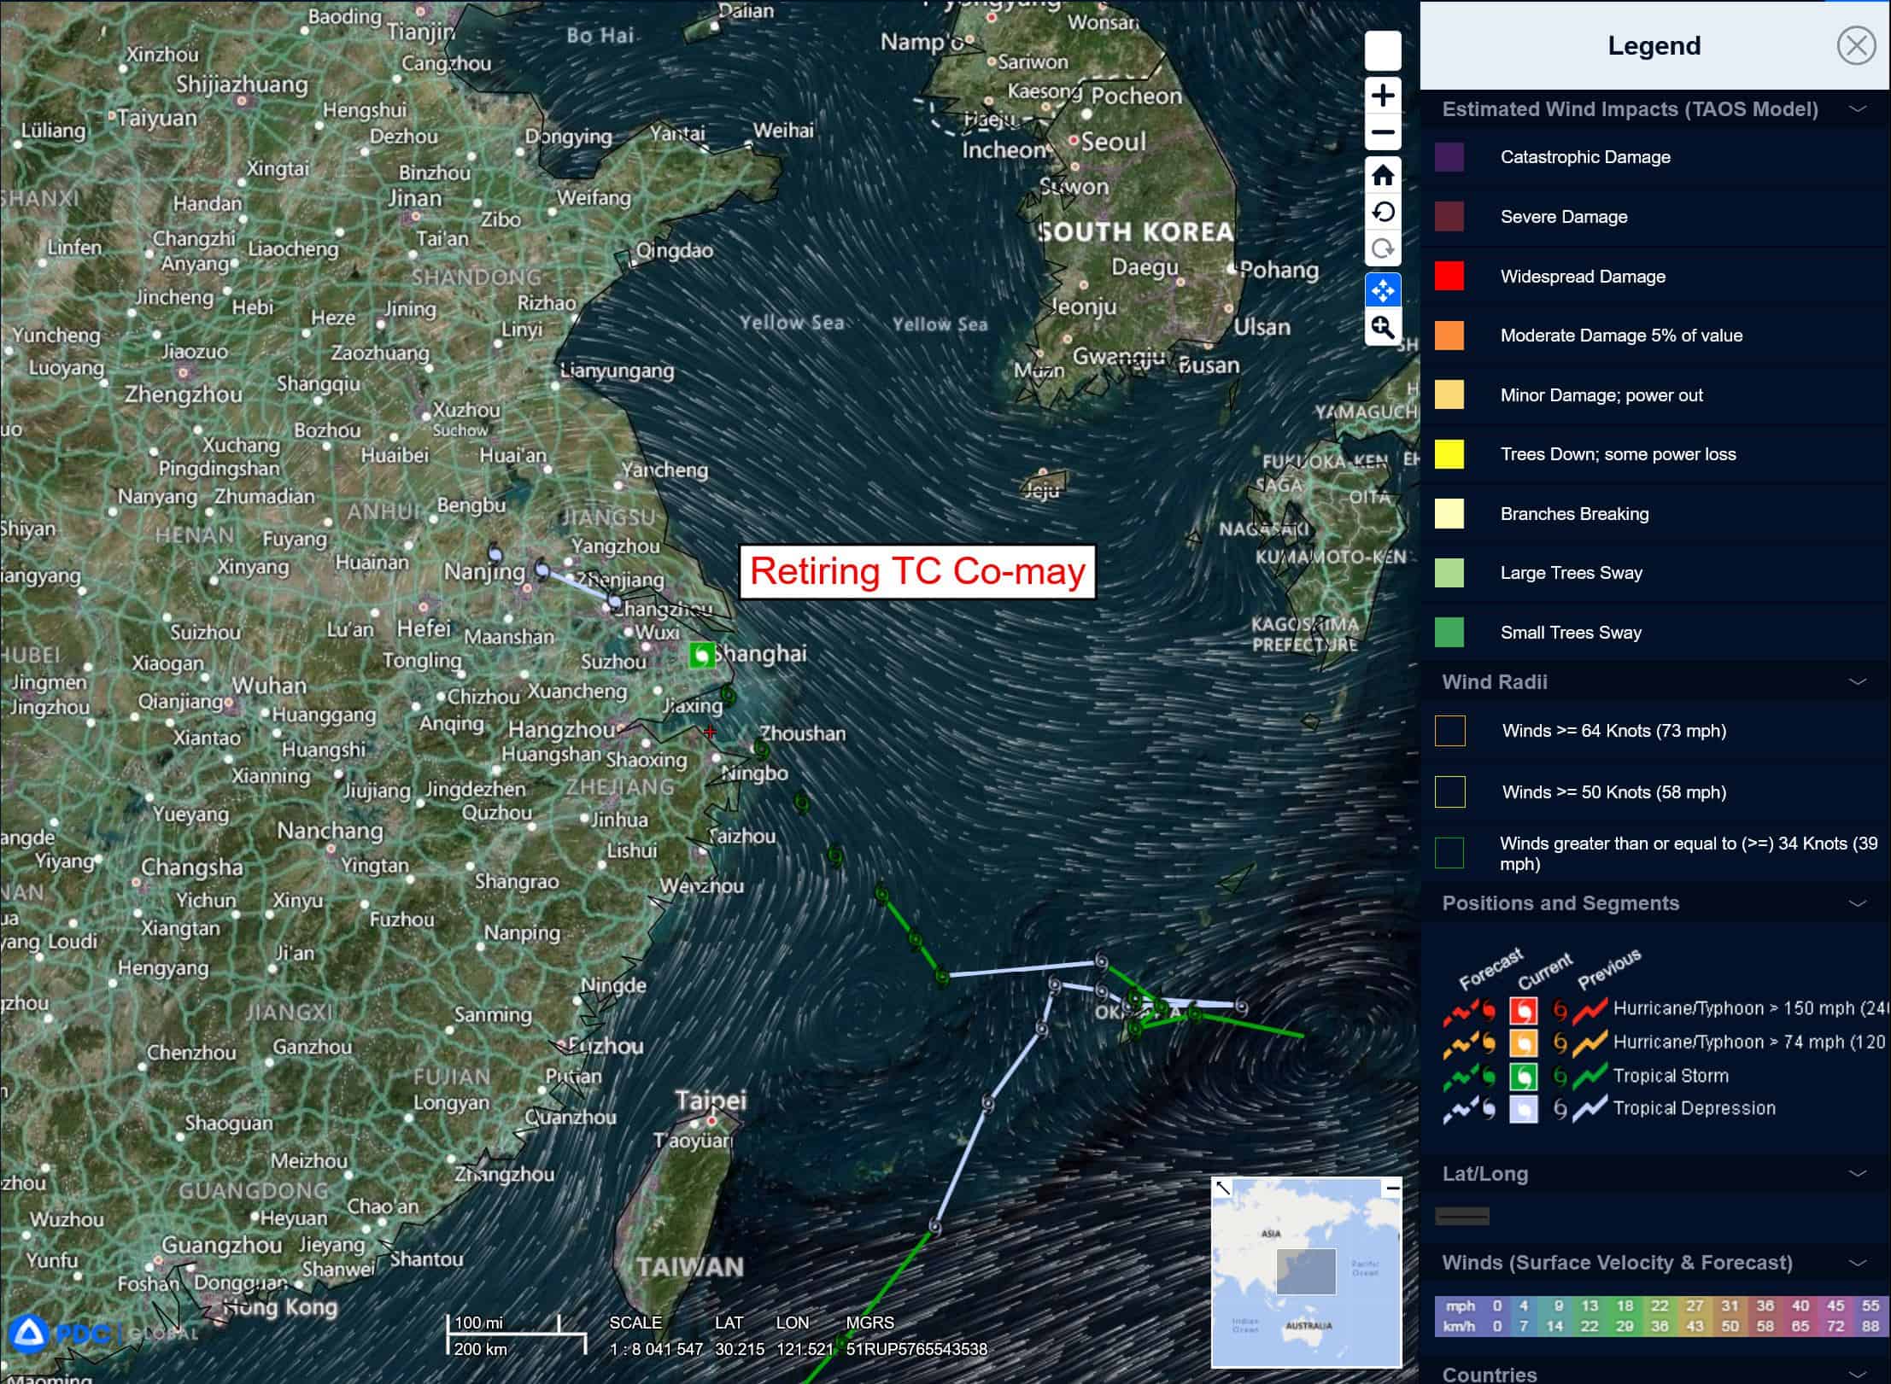The image size is (1891, 1384).
Task: Click the red Current super-typhoon legend icon
Action: pyautogui.click(x=1524, y=1010)
